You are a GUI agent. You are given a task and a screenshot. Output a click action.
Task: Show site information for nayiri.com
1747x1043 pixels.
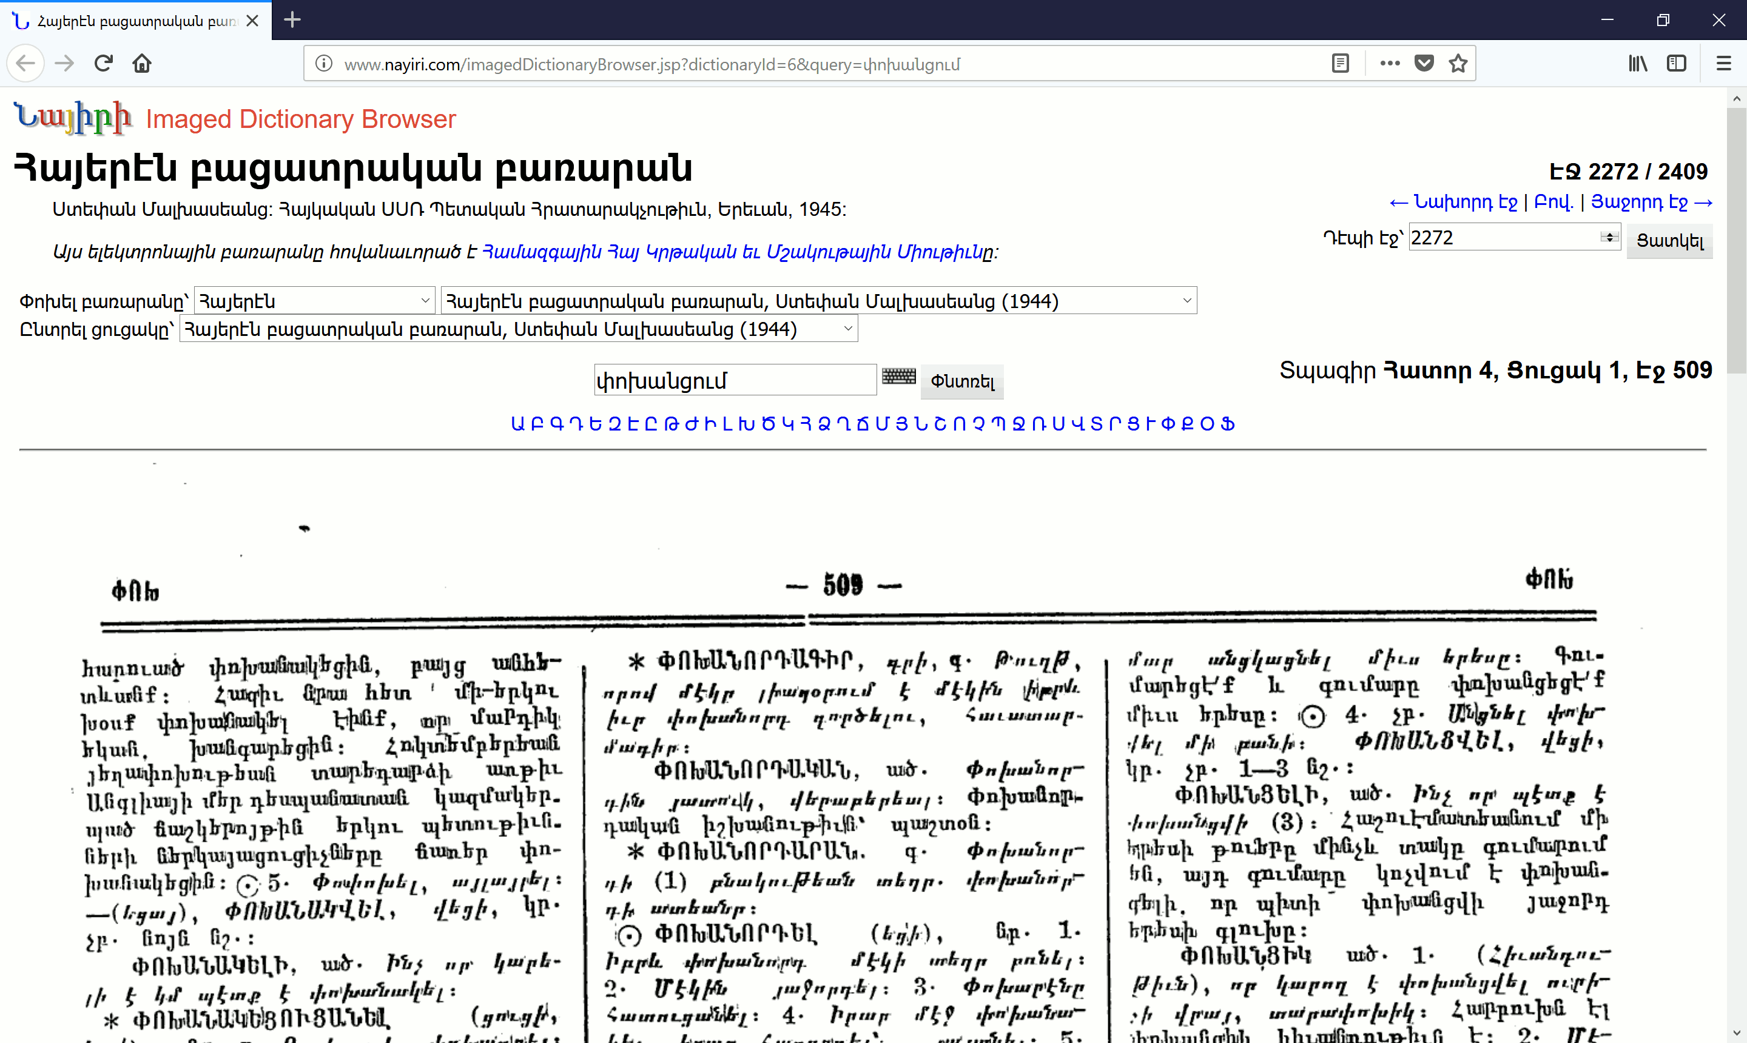click(323, 64)
